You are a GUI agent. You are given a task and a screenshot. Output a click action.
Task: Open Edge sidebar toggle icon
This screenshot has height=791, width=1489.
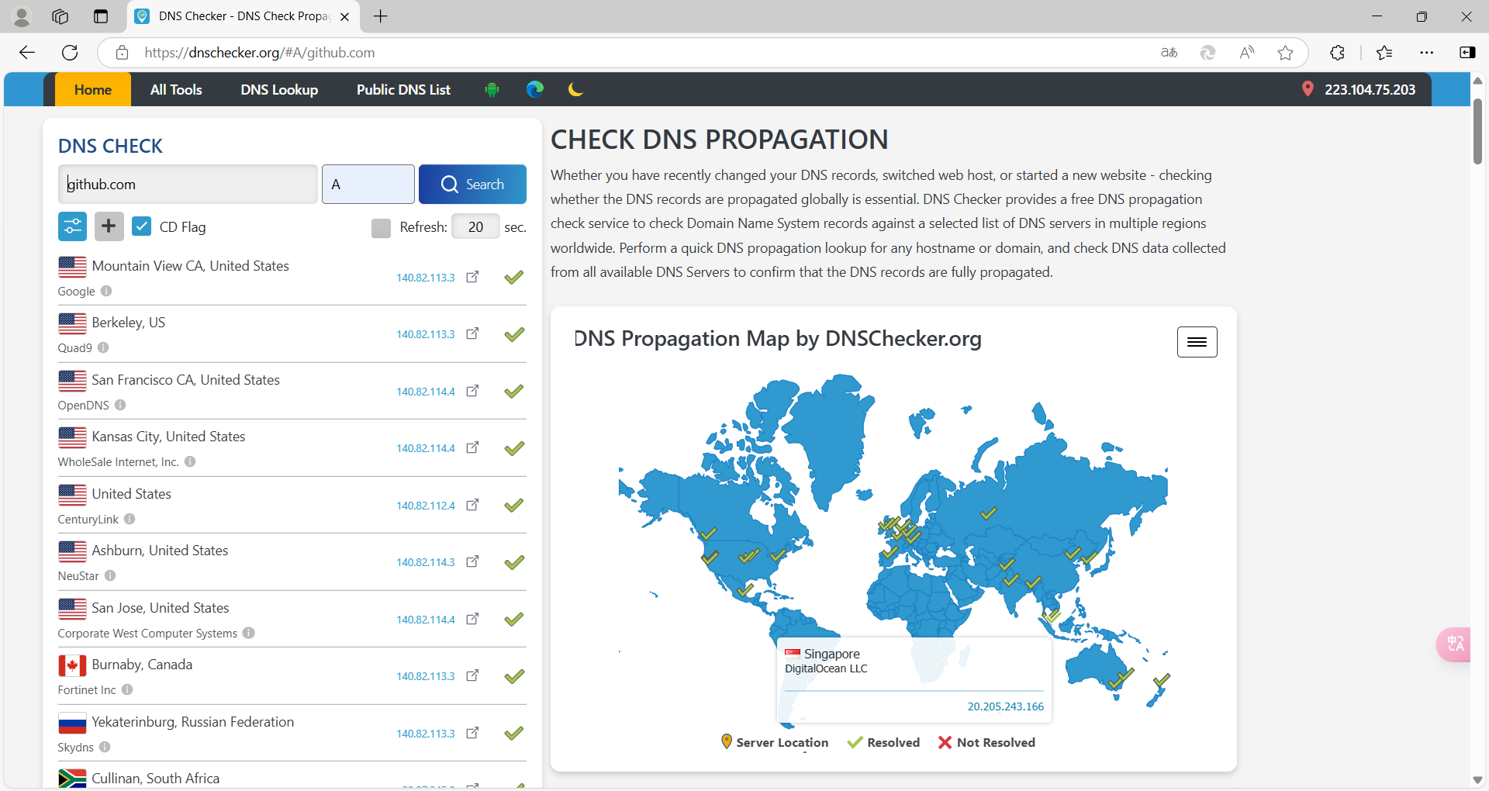tap(1467, 53)
